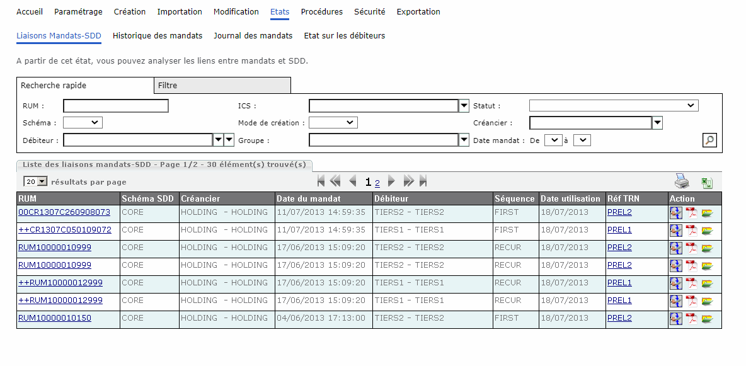
Task: Click into the RUM search field
Action: point(116,106)
